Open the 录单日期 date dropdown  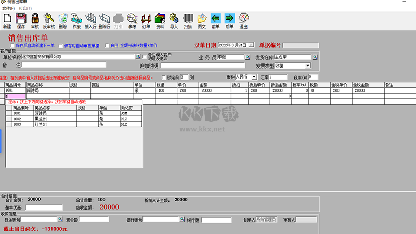[251, 45]
